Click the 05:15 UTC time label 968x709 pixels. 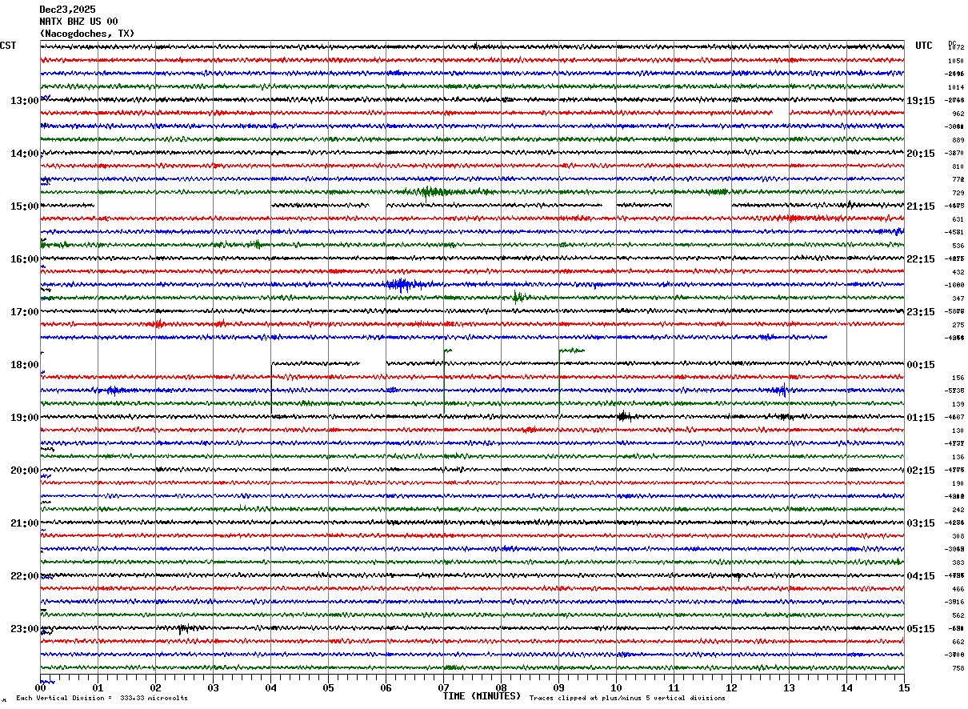point(920,629)
